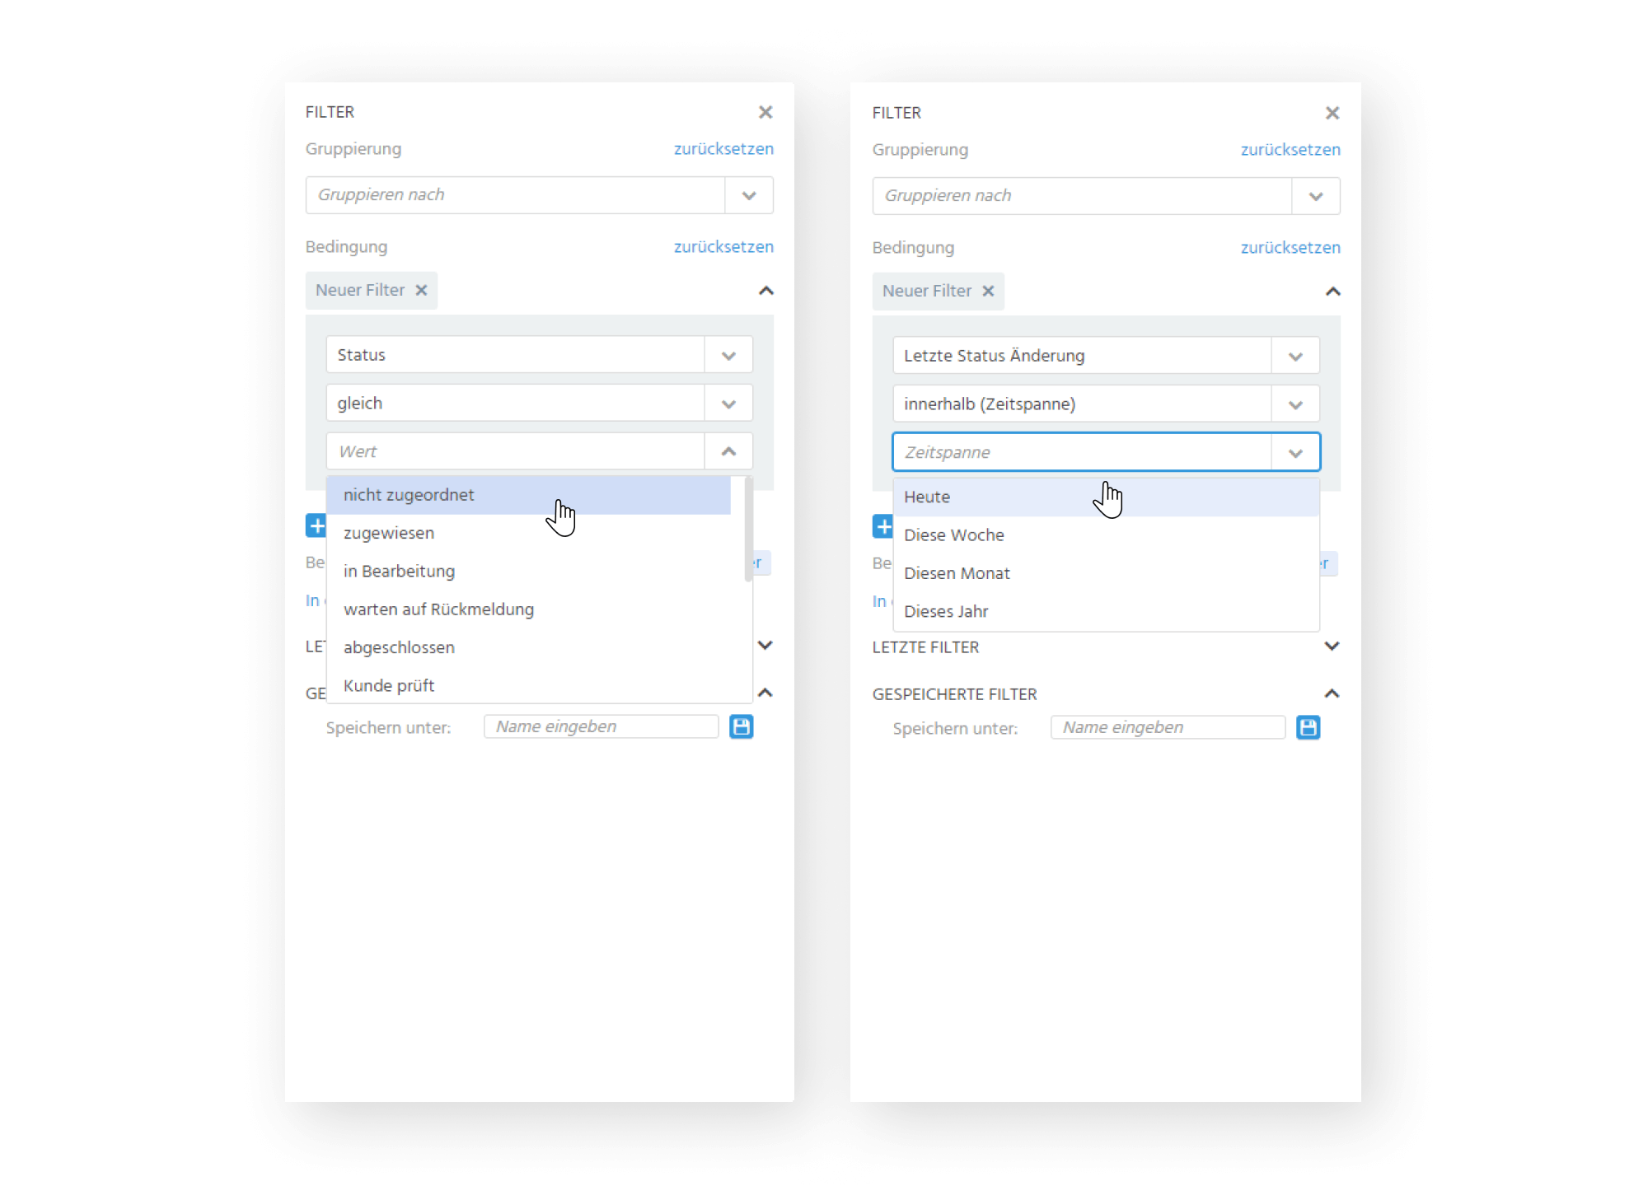This screenshot has width=1648, height=1186.
Task: Close the right FILTER panel
Action: tap(1332, 113)
